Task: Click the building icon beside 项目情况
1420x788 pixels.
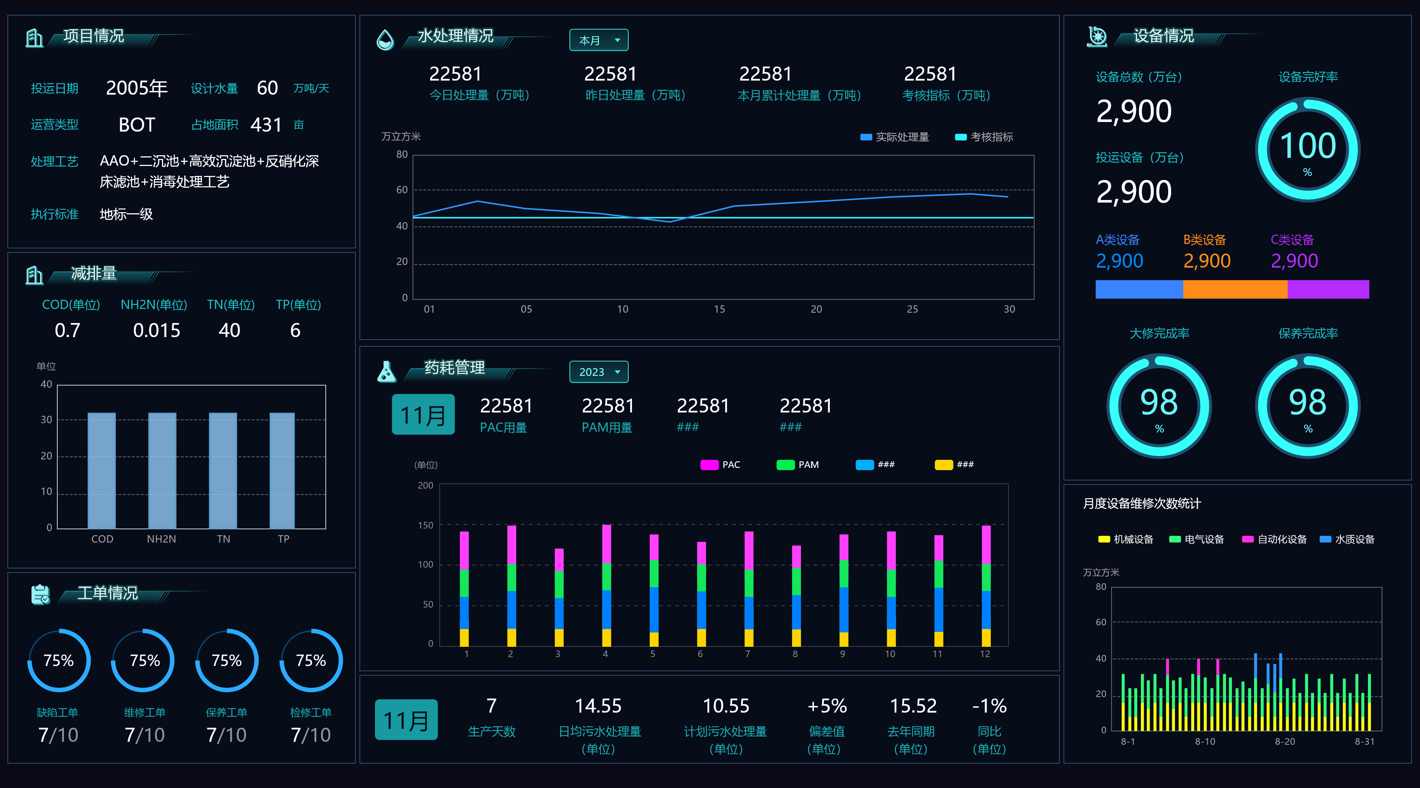Action: tap(34, 38)
